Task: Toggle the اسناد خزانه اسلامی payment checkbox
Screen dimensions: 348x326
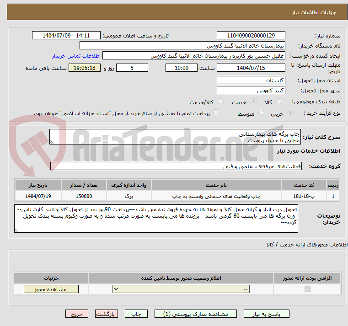Action: (216, 112)
